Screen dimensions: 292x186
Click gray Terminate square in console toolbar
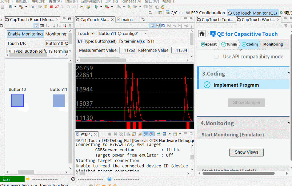click(110, 134)
